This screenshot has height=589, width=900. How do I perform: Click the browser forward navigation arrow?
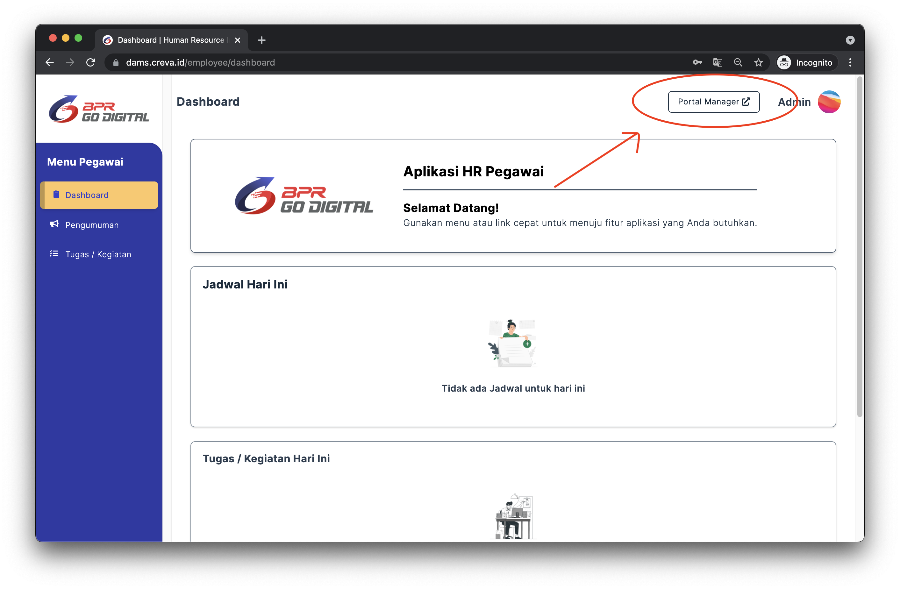[x=71, y=63]
